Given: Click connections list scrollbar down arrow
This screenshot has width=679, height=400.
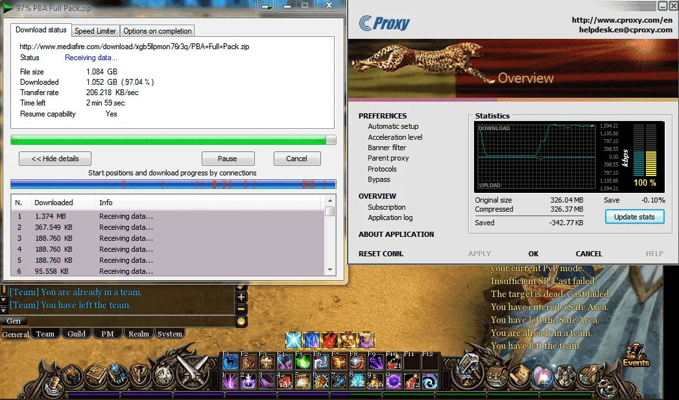Looking at the screenshot, I should click(x=330, y=270).
